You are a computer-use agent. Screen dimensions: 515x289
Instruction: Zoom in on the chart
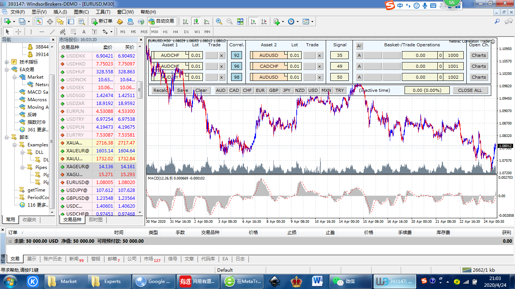pyautogui.click(x=219, y=21)
